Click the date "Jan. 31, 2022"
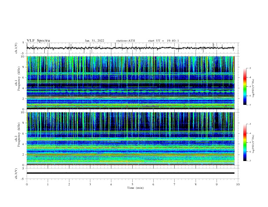Image resolution: width=268 pixels, height=207 pixels. (94, 41)
